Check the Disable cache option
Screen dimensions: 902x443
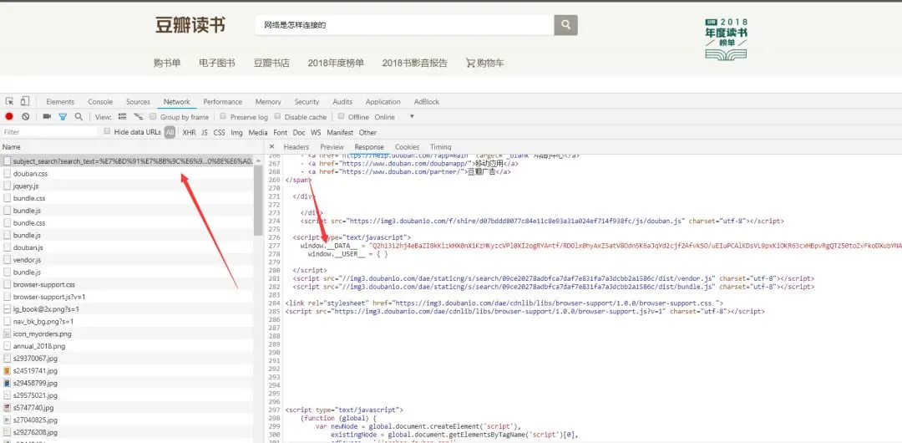tap(277, 116)
